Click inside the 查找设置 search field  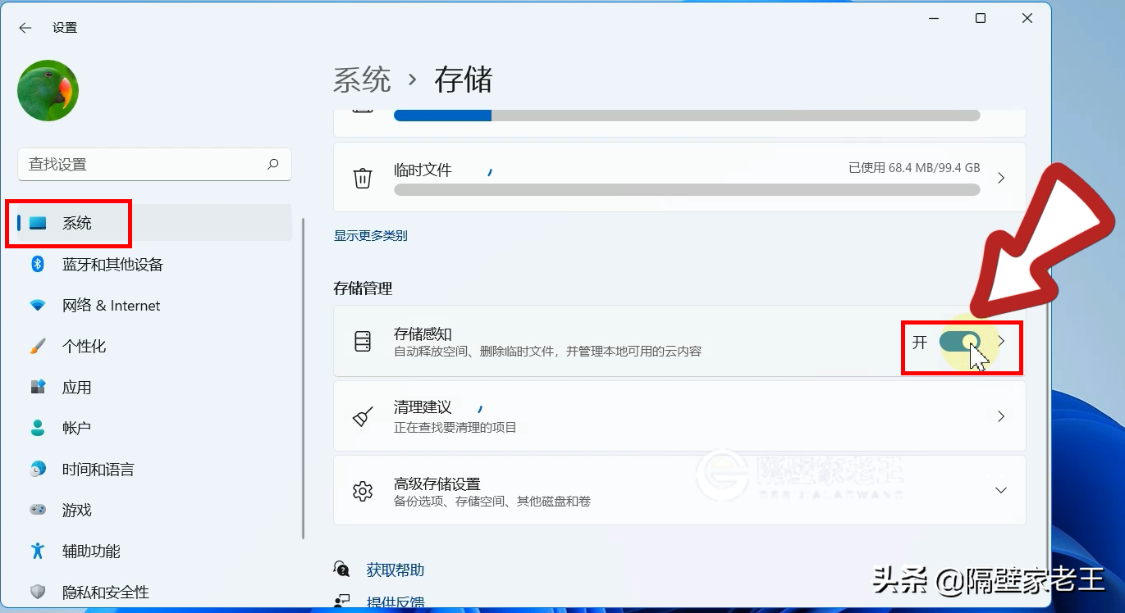[154, 164]
